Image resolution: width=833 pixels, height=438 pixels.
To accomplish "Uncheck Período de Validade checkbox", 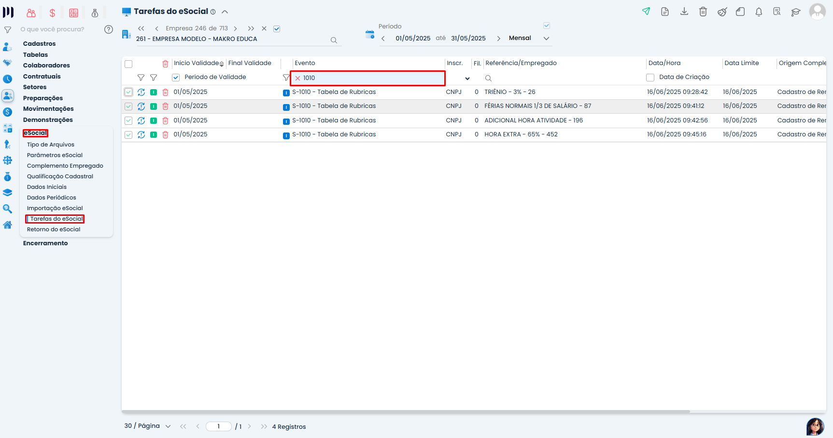I will (176, 78).
